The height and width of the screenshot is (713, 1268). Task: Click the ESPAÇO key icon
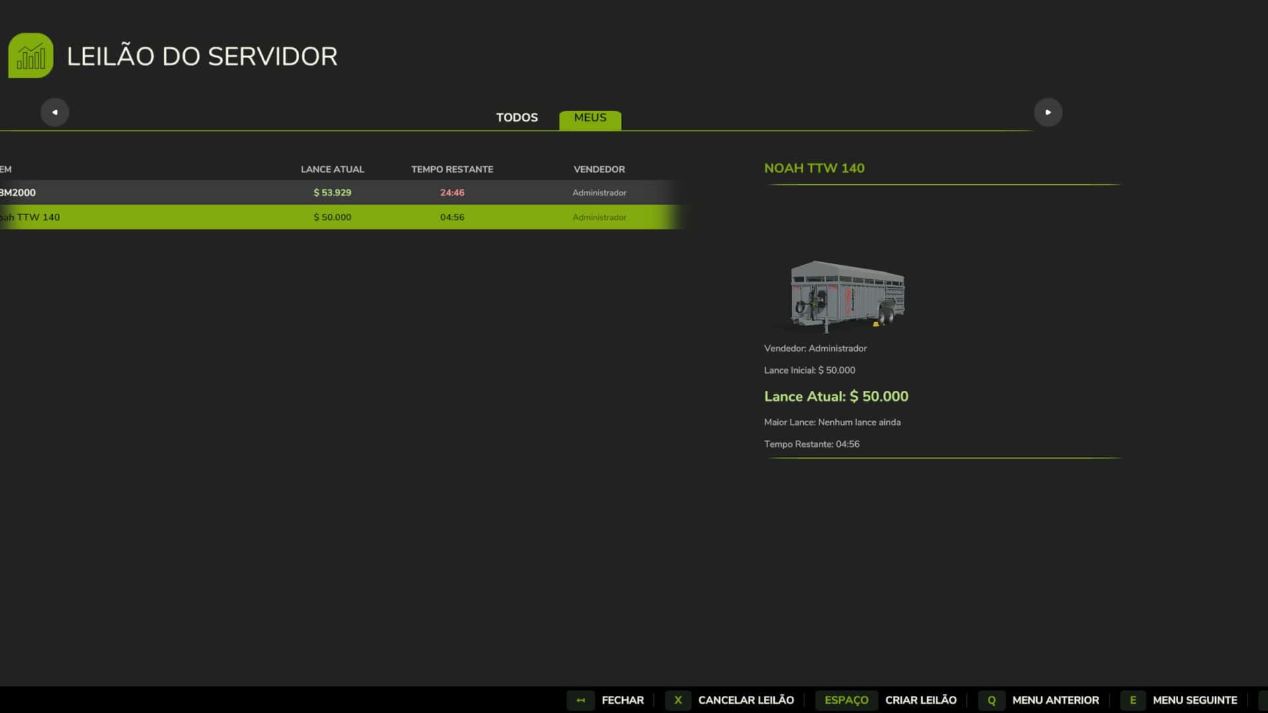pos(847,700)
